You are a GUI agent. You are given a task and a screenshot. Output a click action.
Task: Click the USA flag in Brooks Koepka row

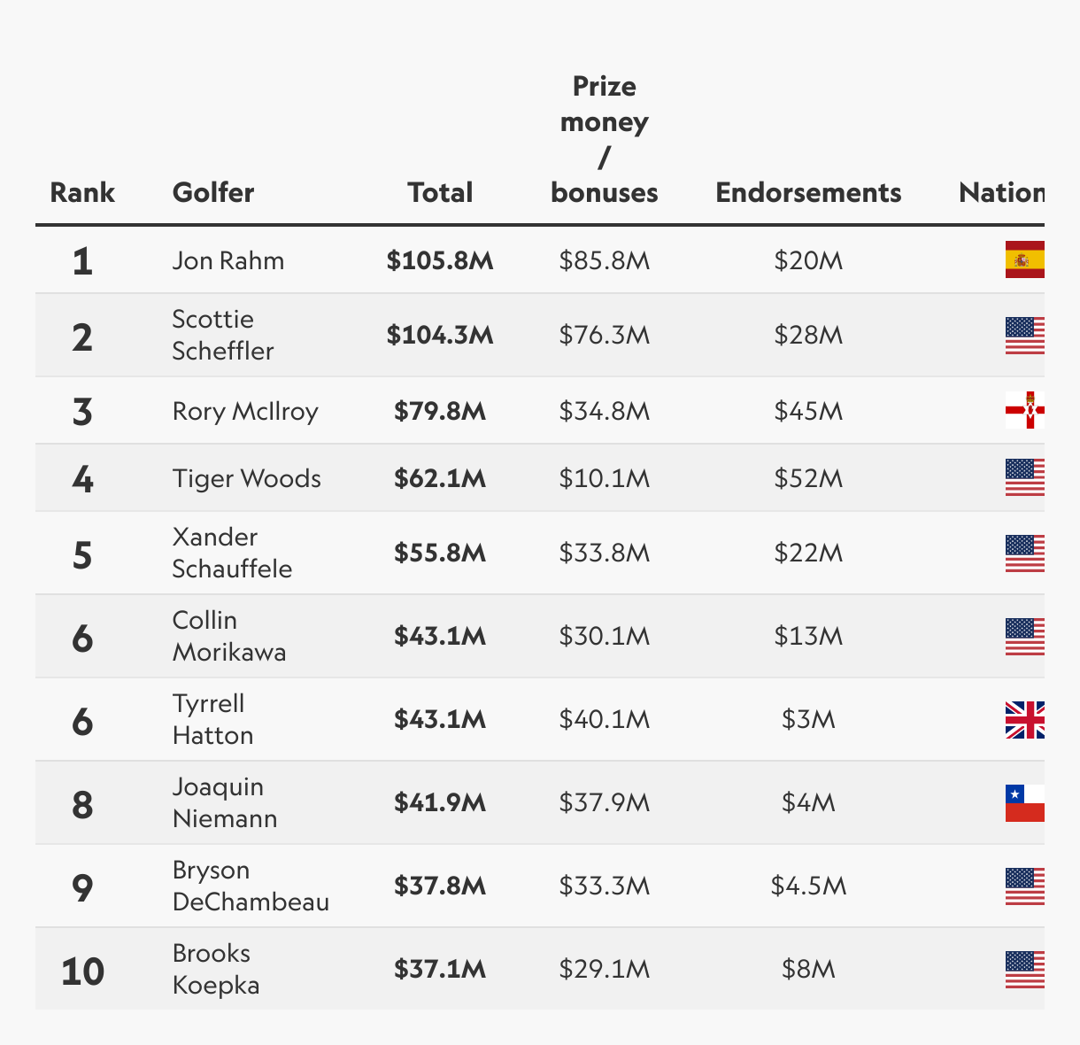tap(1025, 970)
